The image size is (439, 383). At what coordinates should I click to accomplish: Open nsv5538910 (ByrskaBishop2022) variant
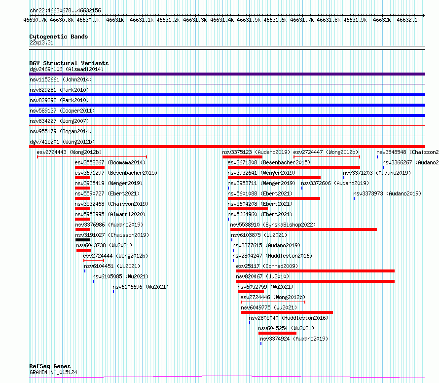pos(273,225)
